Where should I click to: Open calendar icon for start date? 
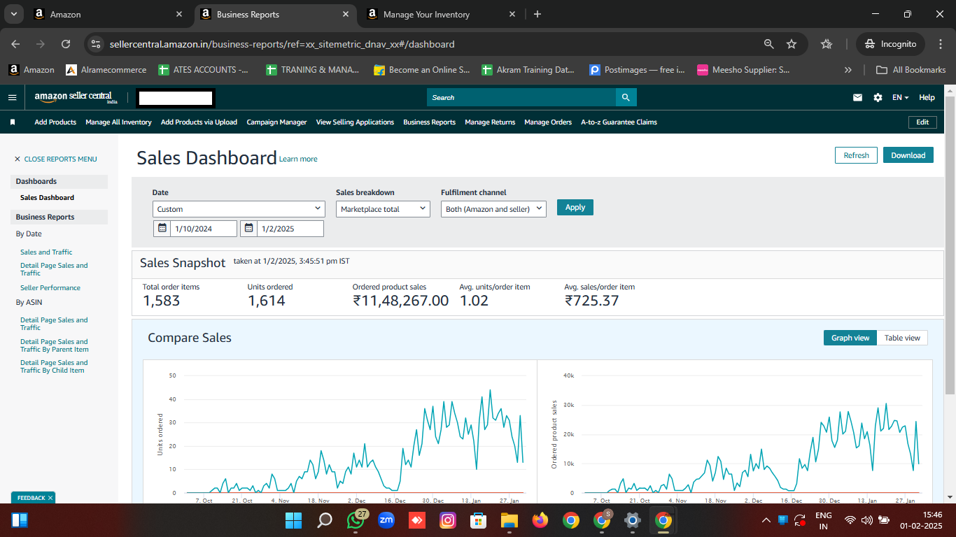pyautogui.click(x=162, y=229)
